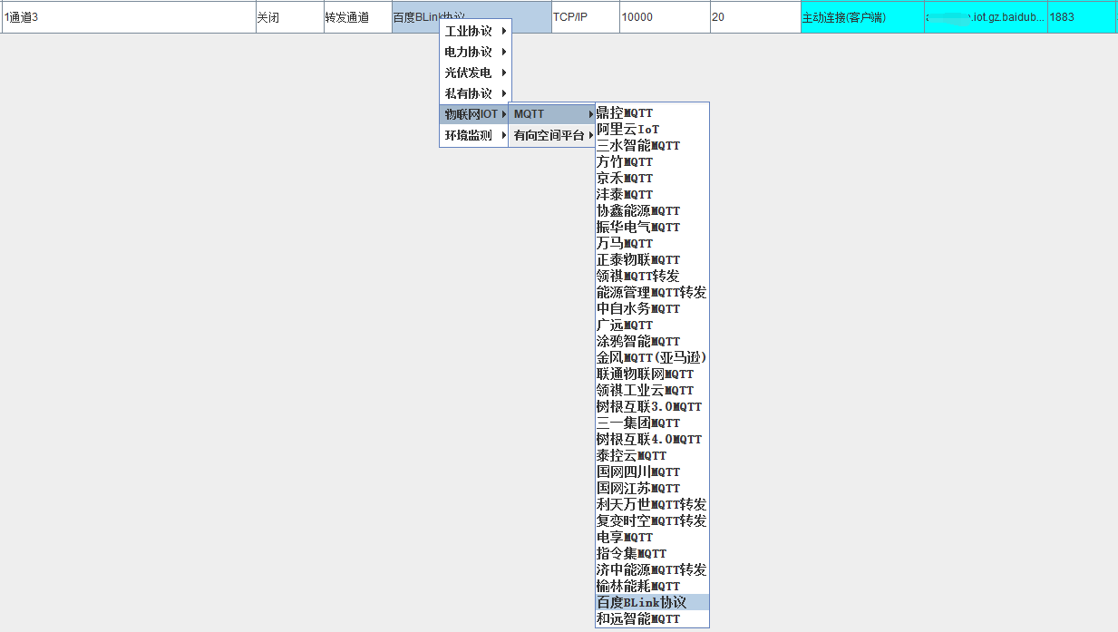Choose 能源管理MQTT转发 entry
This screenshot has width=1118, height=632.
click(x=652, y=292)
